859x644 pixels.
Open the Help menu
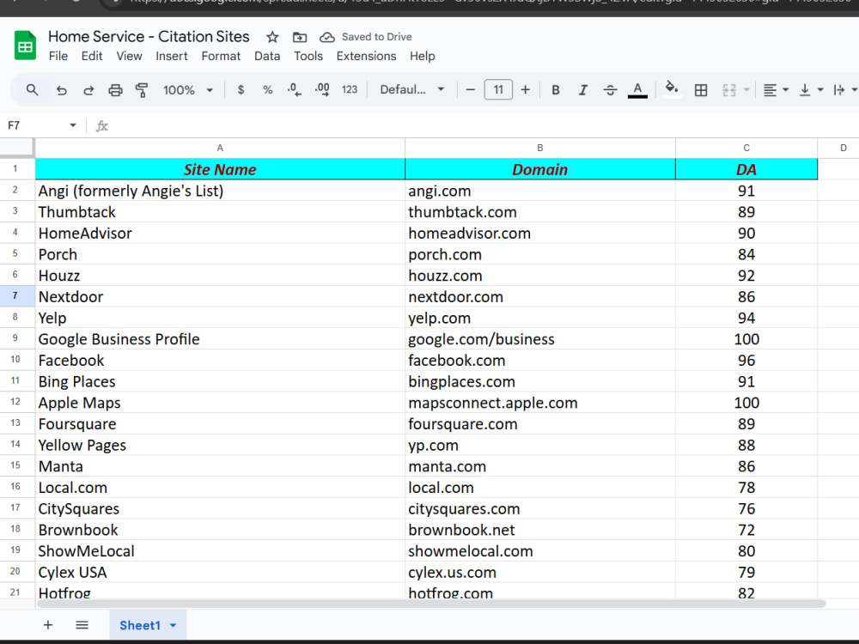pos(423,56)
